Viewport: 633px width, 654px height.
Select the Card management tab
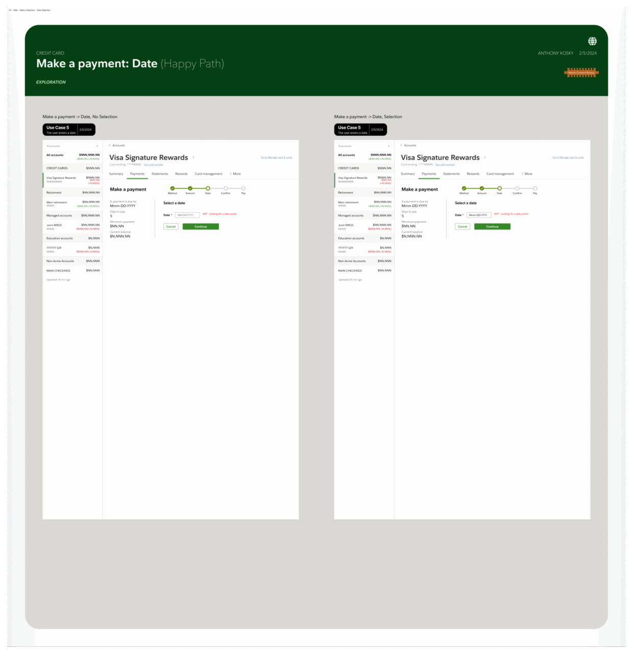(208, 174)
